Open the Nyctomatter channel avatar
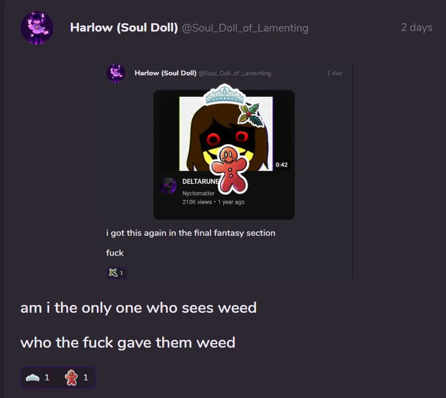This screenshot has width=446, height=398. (x=168, y=185)
